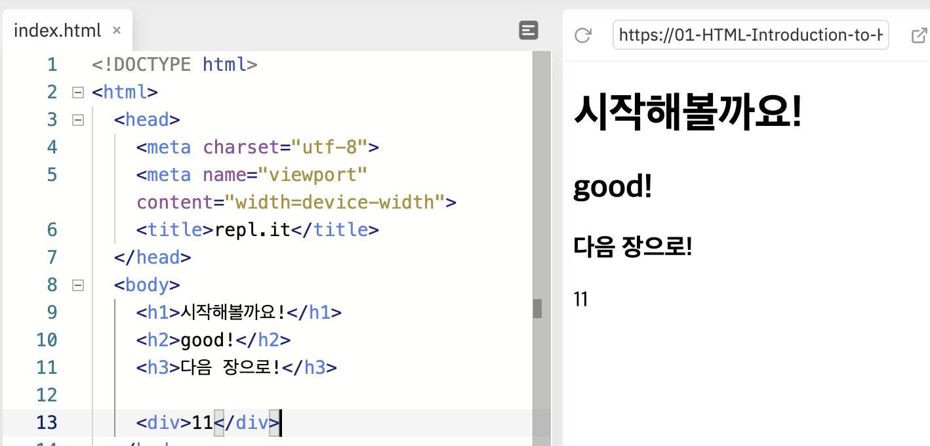Click line number 9 in the gutter
Viewport: 930px width, 446px height.
click(52, 312)
